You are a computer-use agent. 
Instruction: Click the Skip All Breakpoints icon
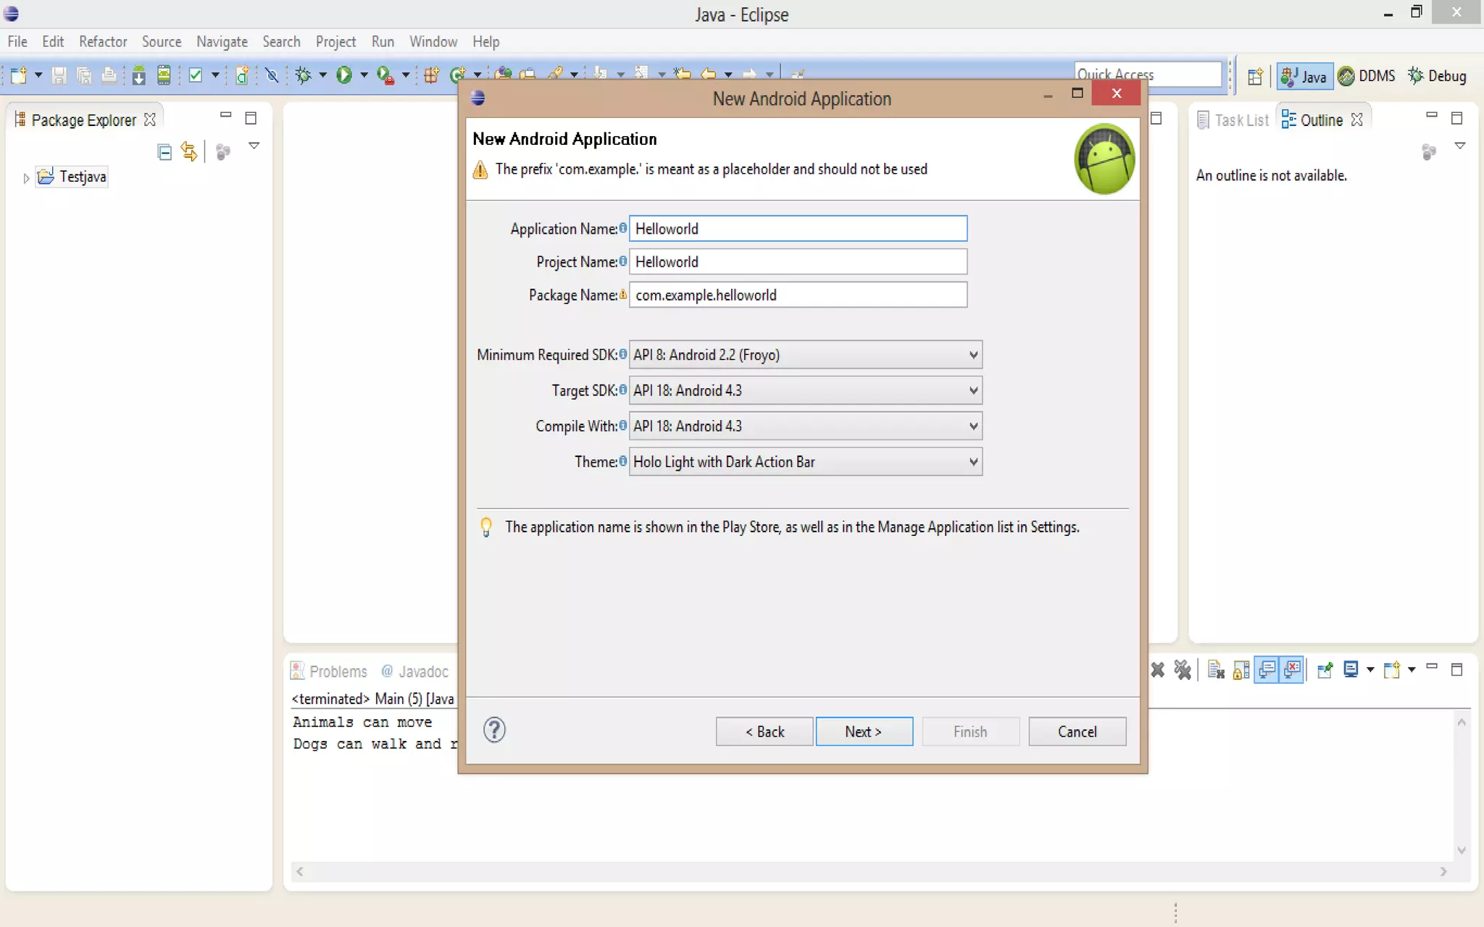pyautogui.click(x=272, y=75)
